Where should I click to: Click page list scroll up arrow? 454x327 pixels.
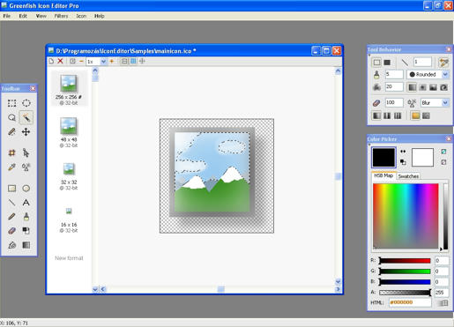pyautogui.click(x=95, y=71)
